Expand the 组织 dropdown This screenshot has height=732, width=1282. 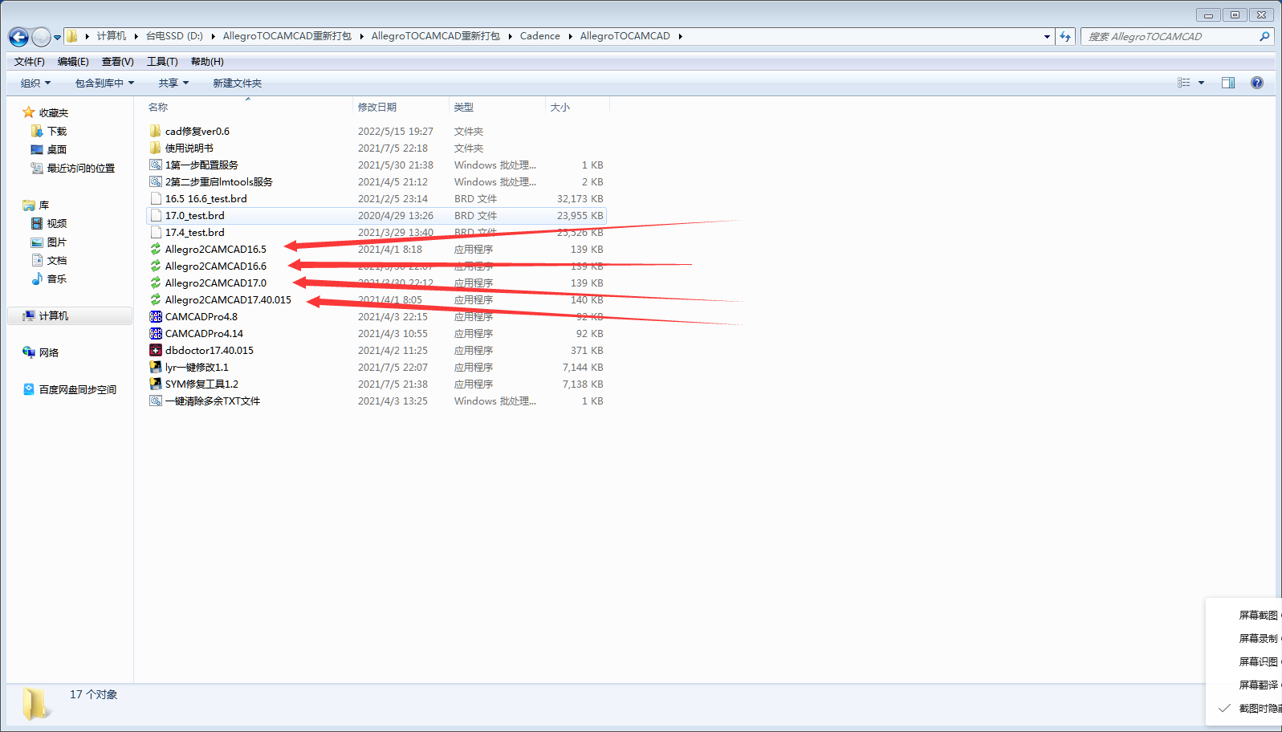point(35,83)
